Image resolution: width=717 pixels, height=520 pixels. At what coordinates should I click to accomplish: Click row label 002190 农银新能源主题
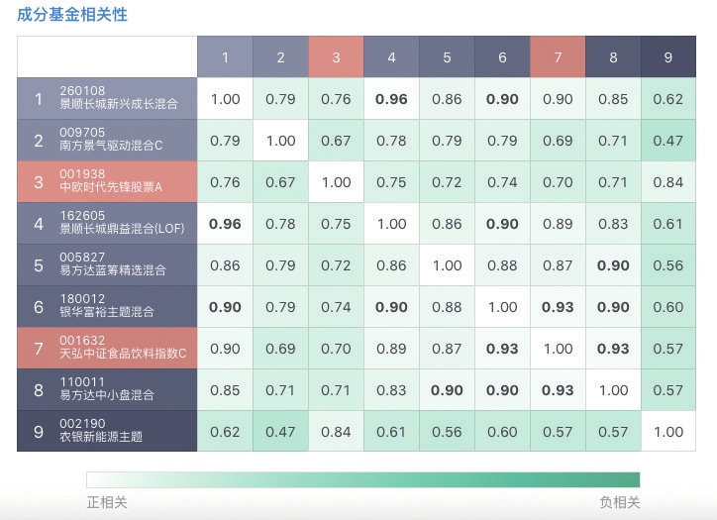(107, 431)
